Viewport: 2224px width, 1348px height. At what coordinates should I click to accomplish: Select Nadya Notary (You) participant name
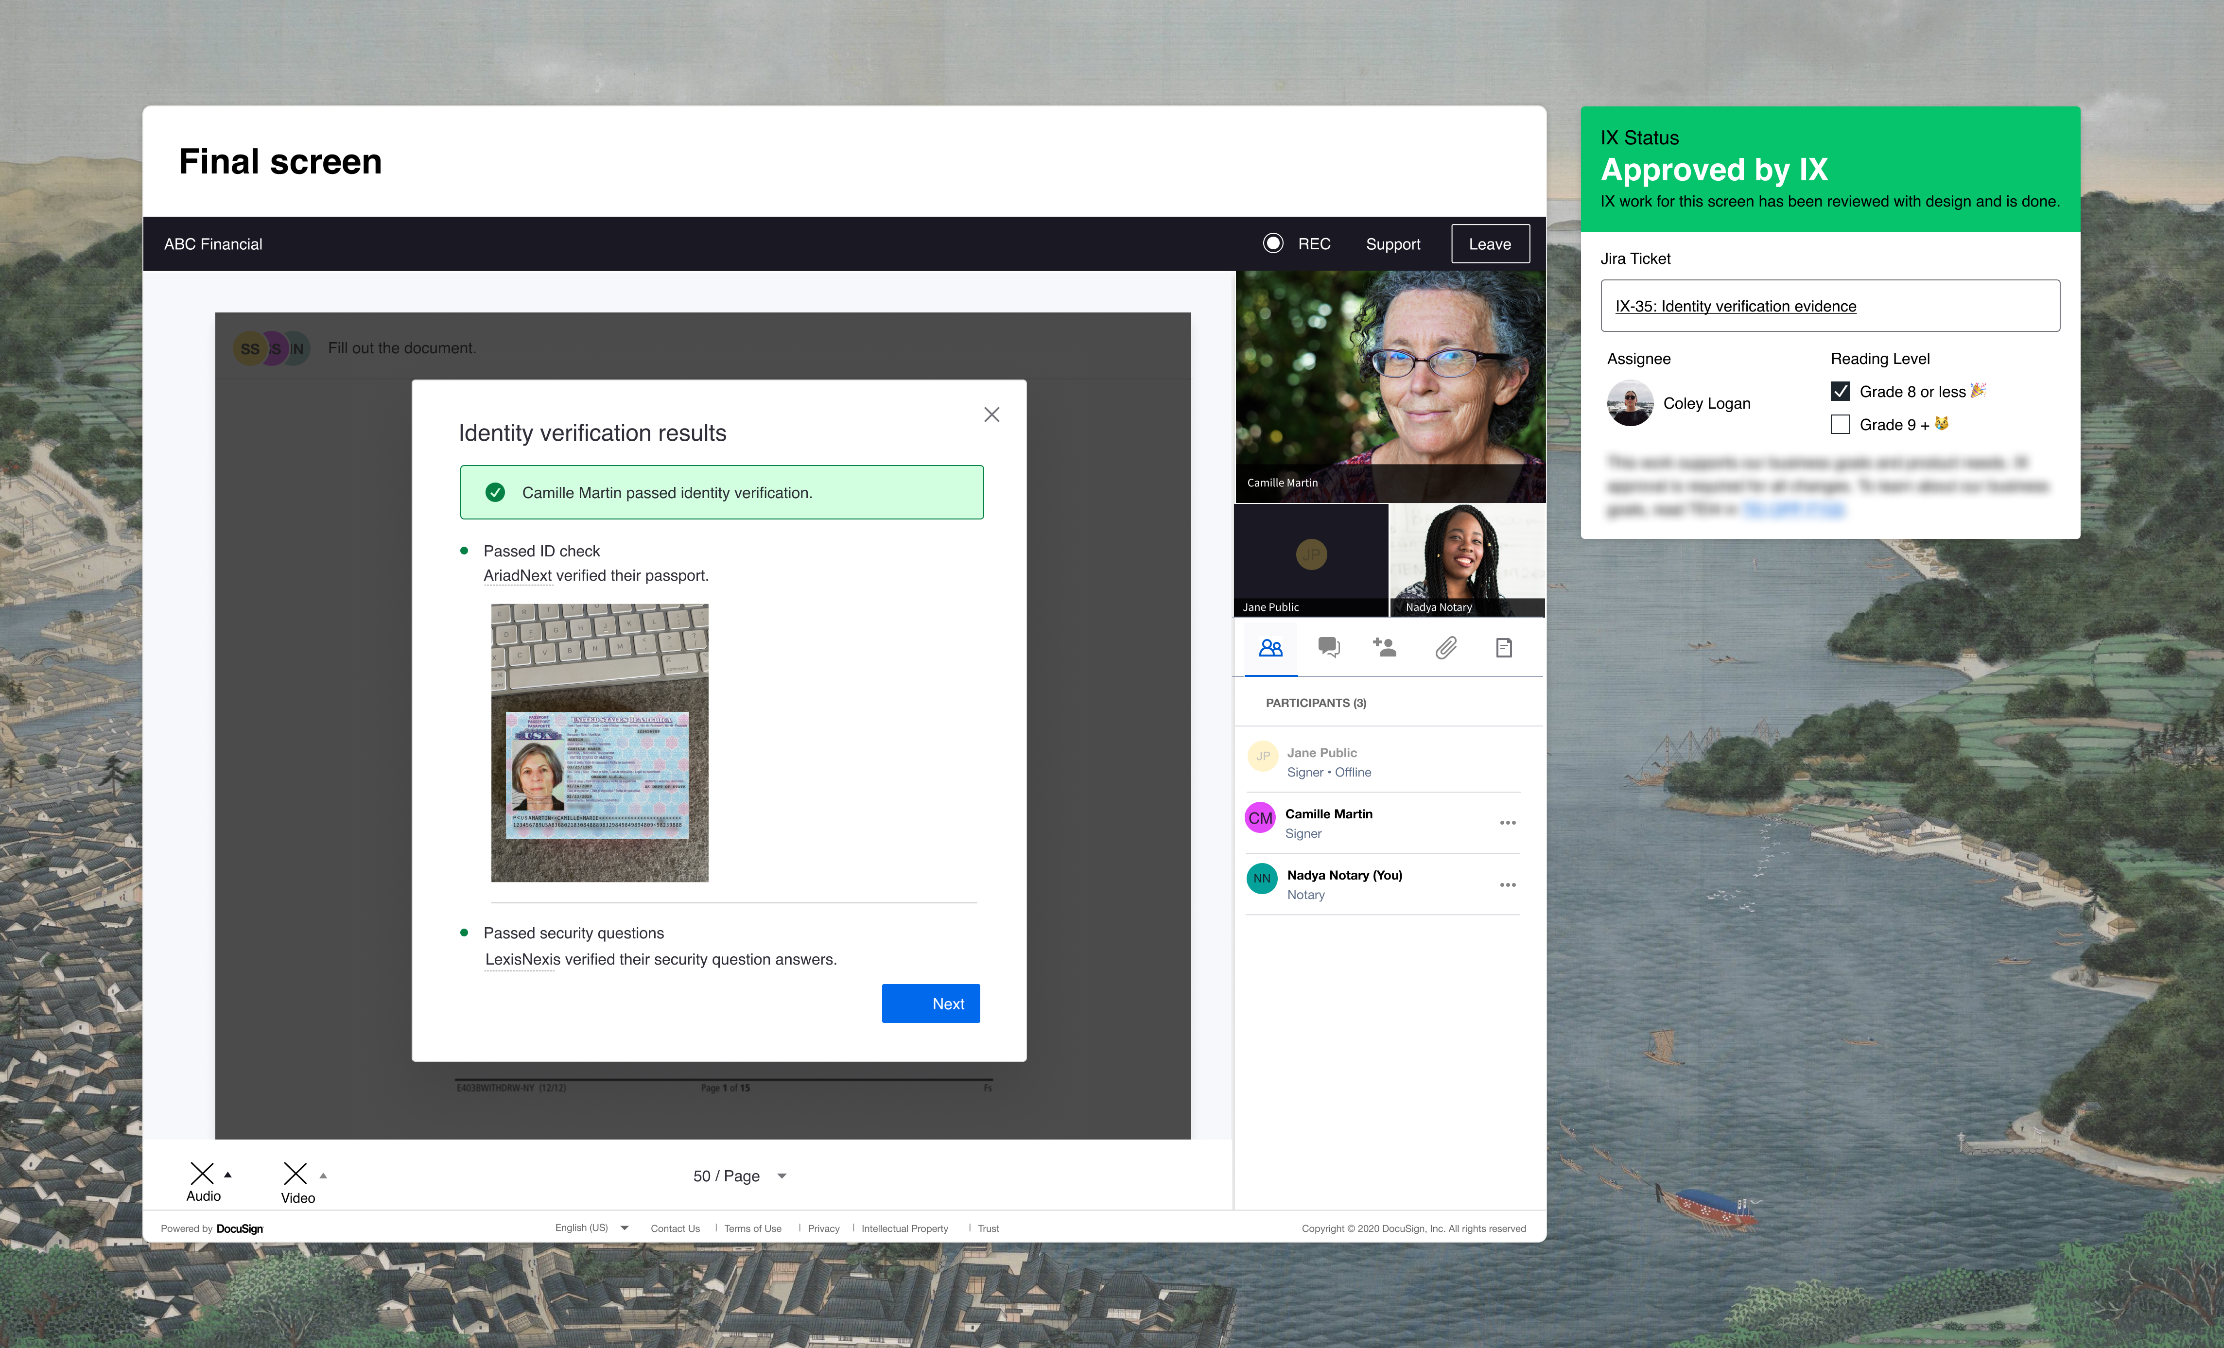pos(1344,875)
